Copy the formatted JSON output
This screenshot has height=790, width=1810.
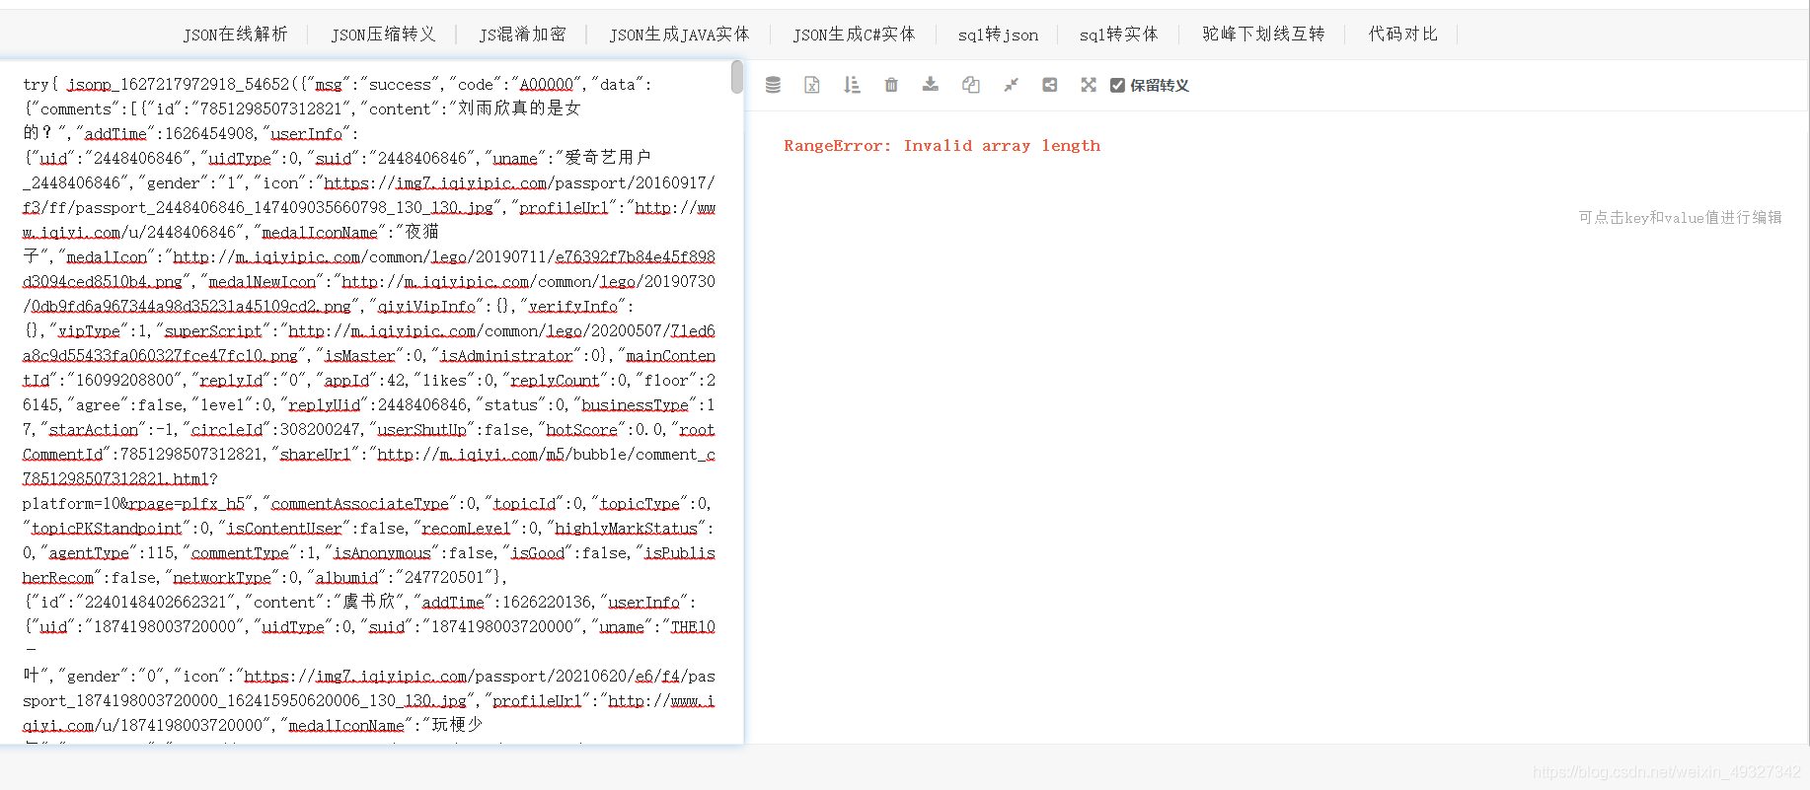(x=971, y=85)
